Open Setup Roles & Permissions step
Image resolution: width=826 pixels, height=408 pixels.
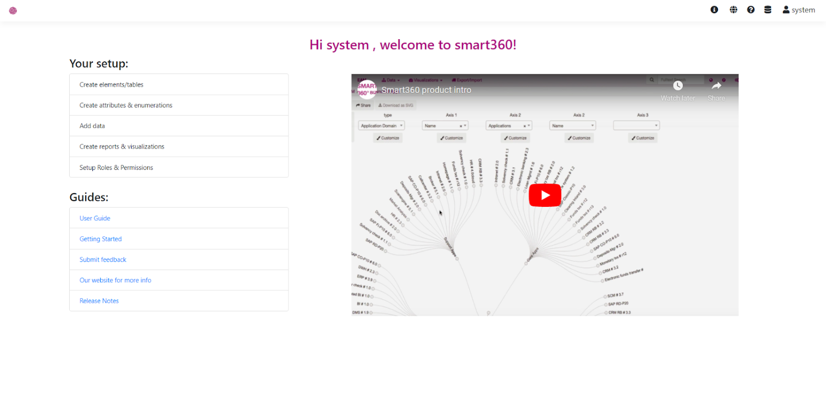(x=179, y=167)
